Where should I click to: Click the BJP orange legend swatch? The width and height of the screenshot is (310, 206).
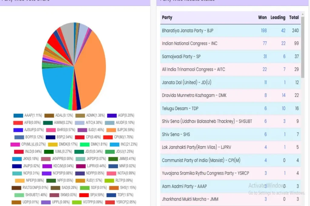111,130
